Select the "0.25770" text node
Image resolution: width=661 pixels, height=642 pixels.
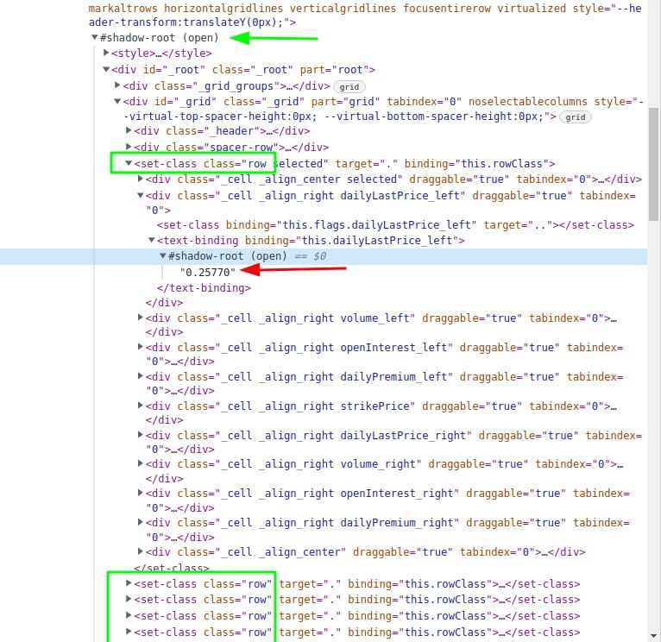point(208,273)
